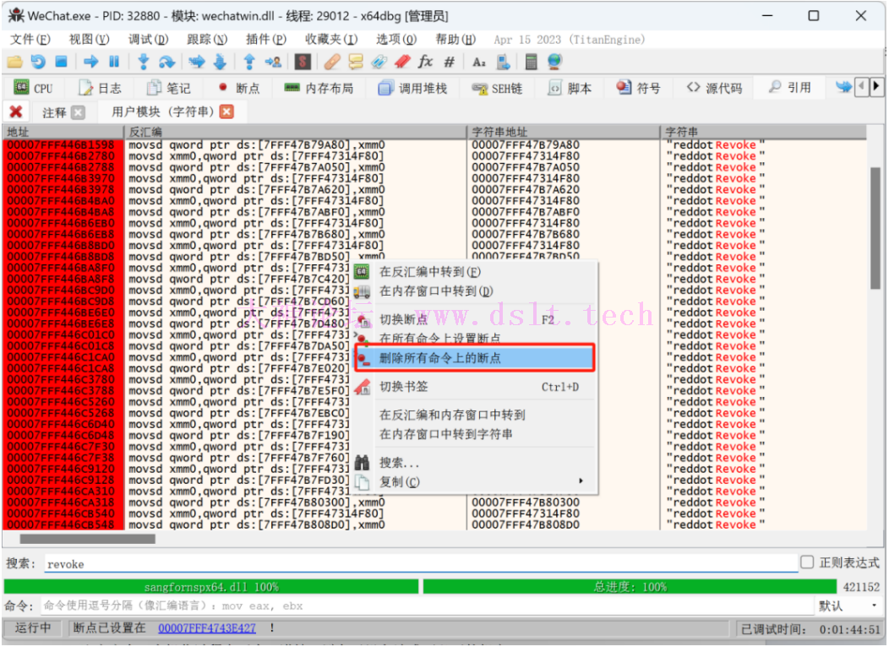
Task: Click the Run Till Return up-arrow icon
Action: (249, 62)
